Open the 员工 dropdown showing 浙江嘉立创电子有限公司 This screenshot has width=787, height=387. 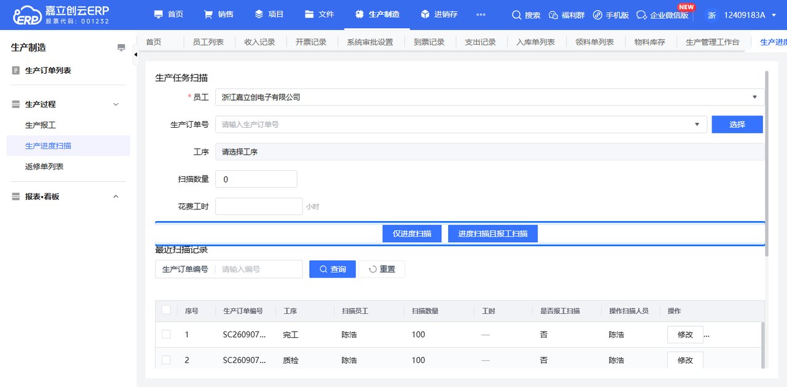(x=490, y=97)
